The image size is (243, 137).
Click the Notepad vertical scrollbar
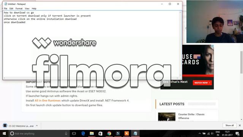point(180,44)
